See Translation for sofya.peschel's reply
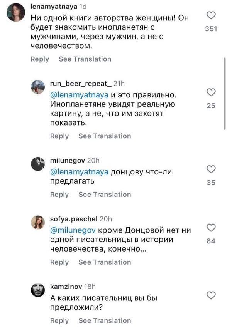 coord(105,262)
